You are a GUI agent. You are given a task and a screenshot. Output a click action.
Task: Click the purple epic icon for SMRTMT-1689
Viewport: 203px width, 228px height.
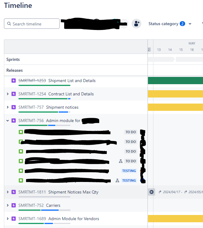(14, 219)
